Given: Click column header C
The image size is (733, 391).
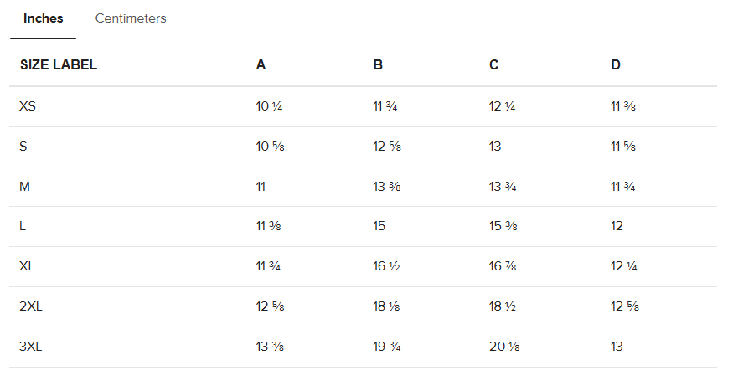Looking at the screenshot, I should pos(493,64).
